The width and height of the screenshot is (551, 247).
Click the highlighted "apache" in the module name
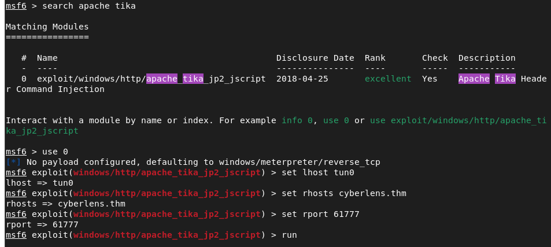(x=162, y=79)
